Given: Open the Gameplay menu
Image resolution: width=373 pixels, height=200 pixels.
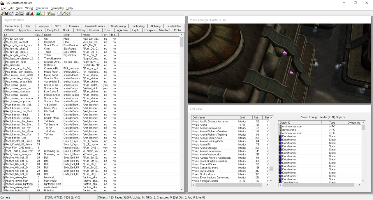Looking at the screenshot, I should point(57,8).
